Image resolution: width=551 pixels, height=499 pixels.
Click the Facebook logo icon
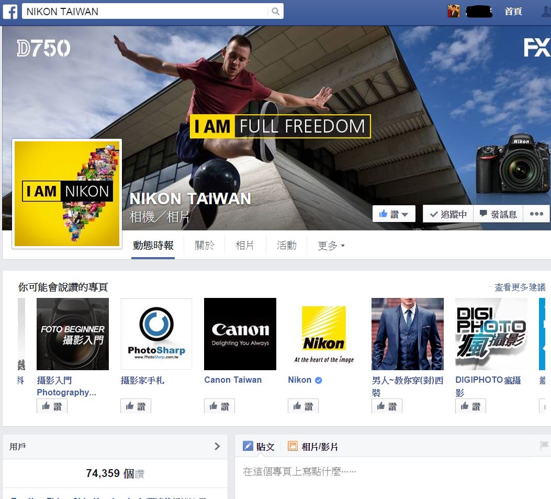tap(10, 12)
